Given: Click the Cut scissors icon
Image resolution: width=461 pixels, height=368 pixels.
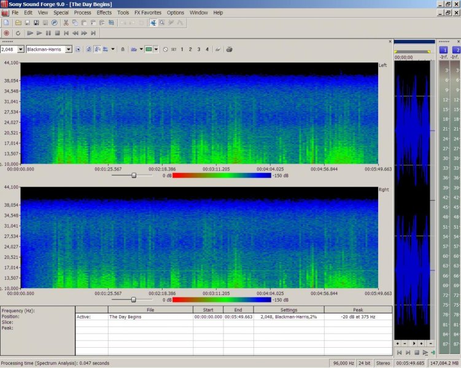Looking at the screenshot, I should coord(66,23).
